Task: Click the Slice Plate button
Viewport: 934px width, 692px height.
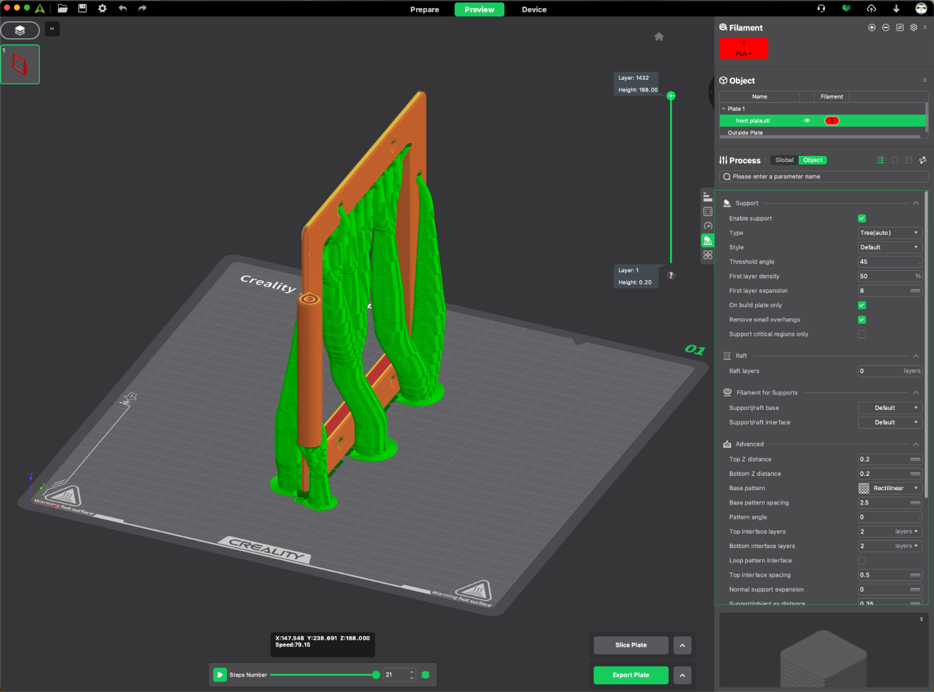Action: tap(631, 645)
